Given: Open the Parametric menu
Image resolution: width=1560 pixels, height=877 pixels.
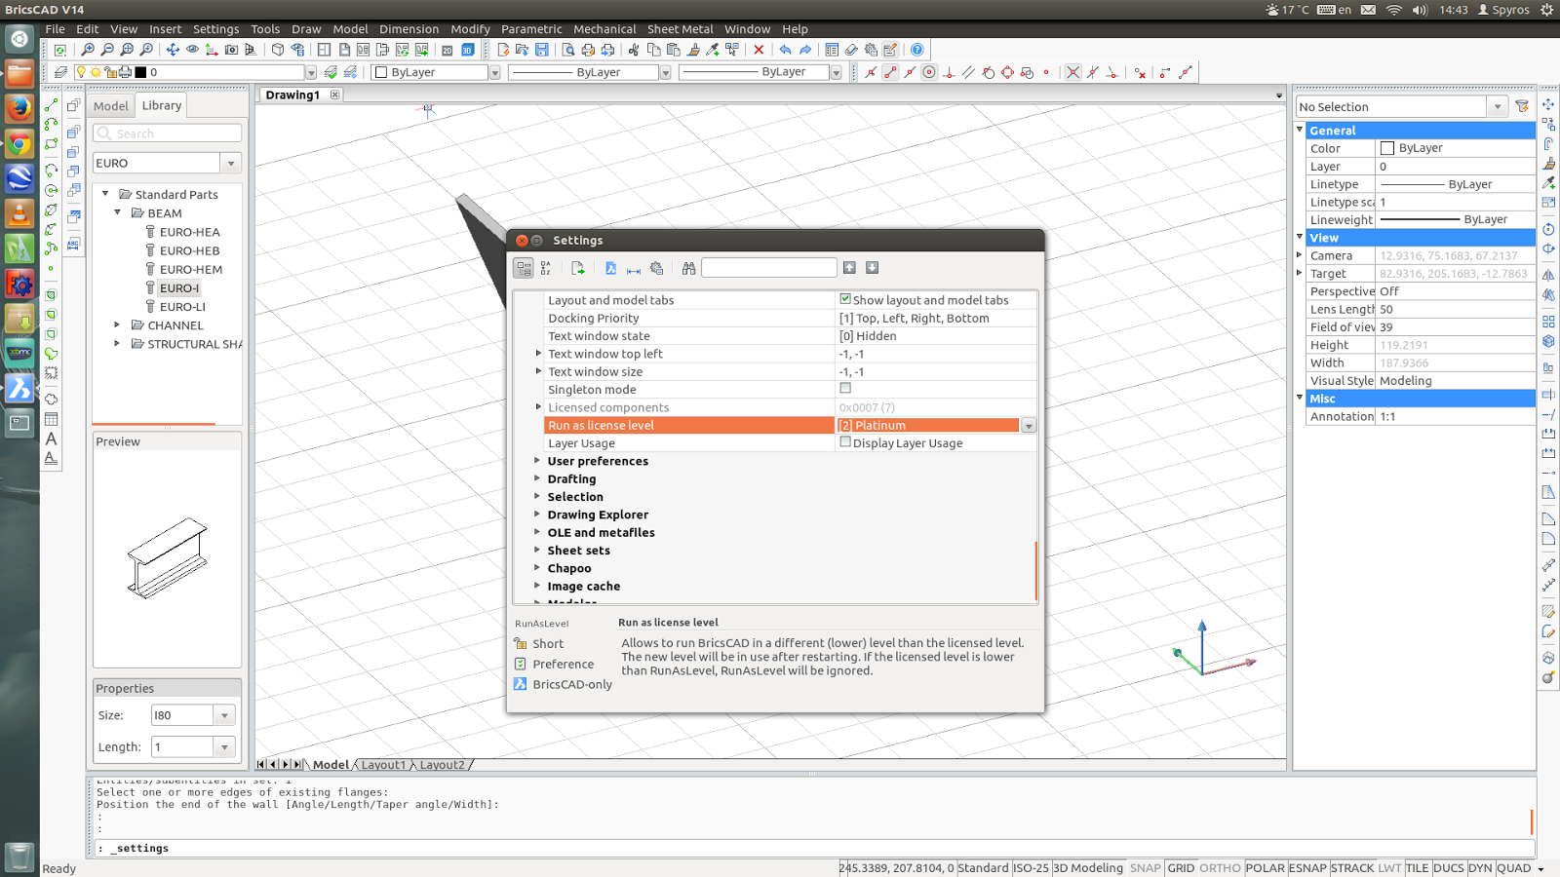Looking at the screenshot, I should (x=531, y=29).
